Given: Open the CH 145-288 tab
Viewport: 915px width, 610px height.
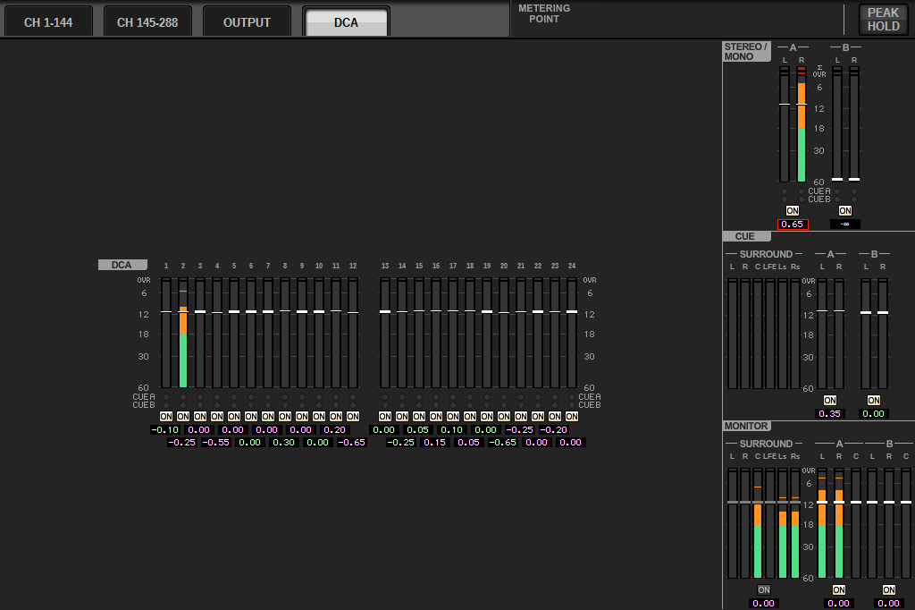Looking at the screenshot, I should pos(147,22).
